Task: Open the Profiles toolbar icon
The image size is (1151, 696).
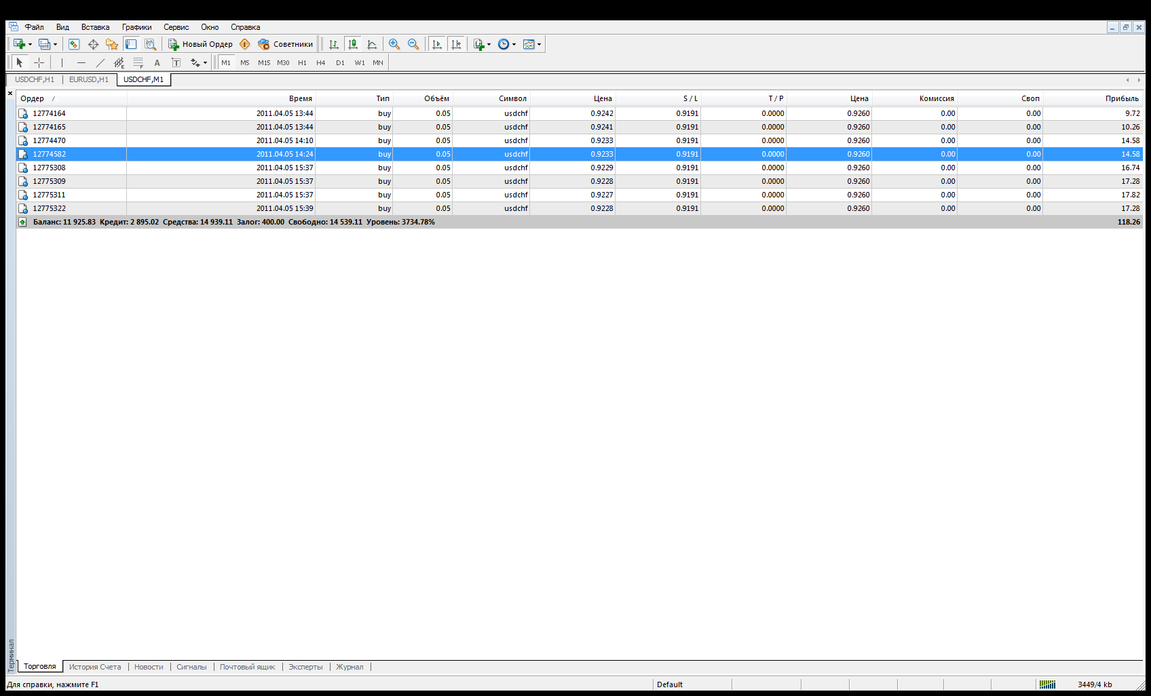Action: coord(44,44)
